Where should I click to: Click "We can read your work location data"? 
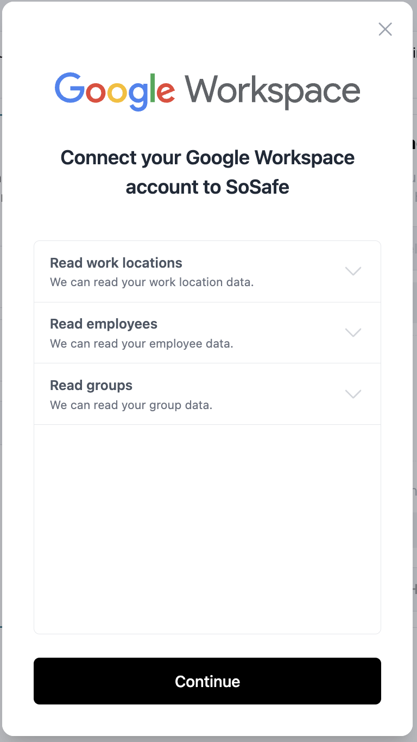(152, 283)
